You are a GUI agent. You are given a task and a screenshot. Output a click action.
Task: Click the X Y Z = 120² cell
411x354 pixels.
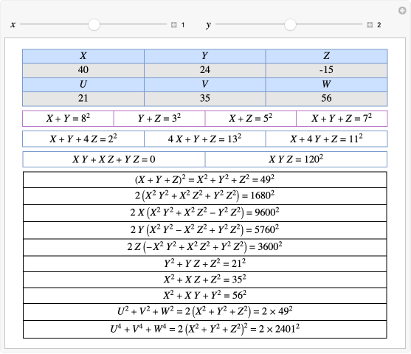(296, 159)
